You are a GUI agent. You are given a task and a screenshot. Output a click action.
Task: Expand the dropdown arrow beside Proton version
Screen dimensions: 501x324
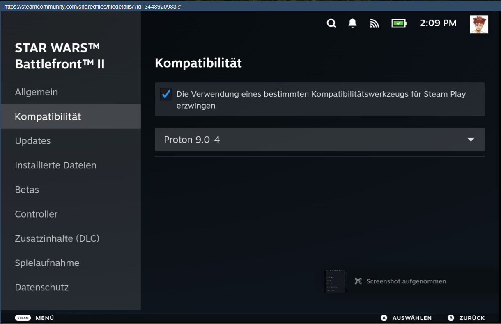point(471,140)
